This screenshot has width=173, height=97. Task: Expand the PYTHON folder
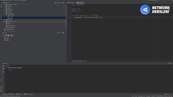click(x=5, y=20)
